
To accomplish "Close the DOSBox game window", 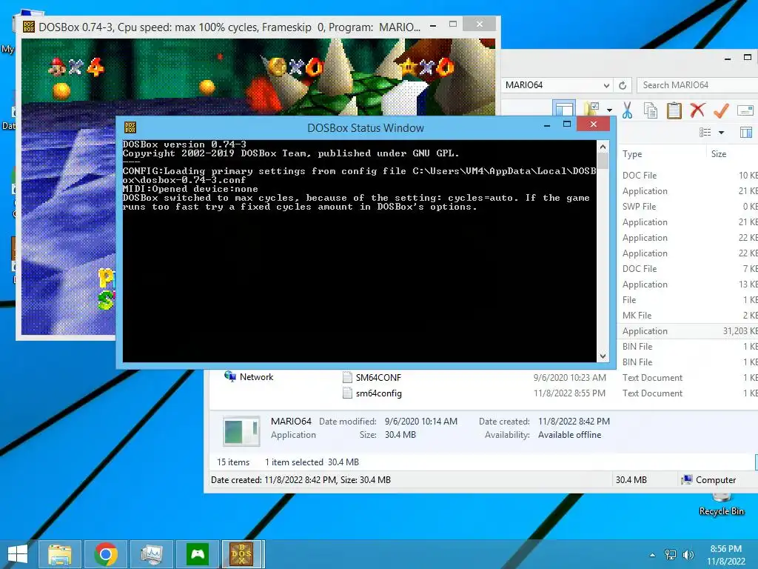I will tap(479, 24).
